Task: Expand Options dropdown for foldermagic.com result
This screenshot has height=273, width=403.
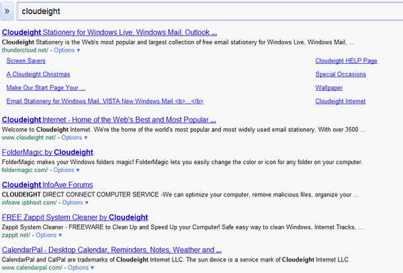Action: click(x=66, y=170)
